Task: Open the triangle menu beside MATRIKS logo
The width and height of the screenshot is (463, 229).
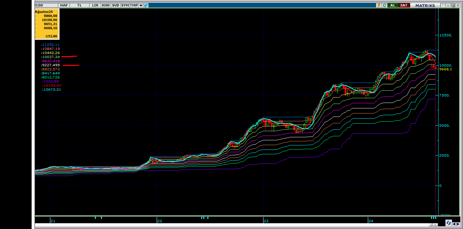Action: point(443,5)
